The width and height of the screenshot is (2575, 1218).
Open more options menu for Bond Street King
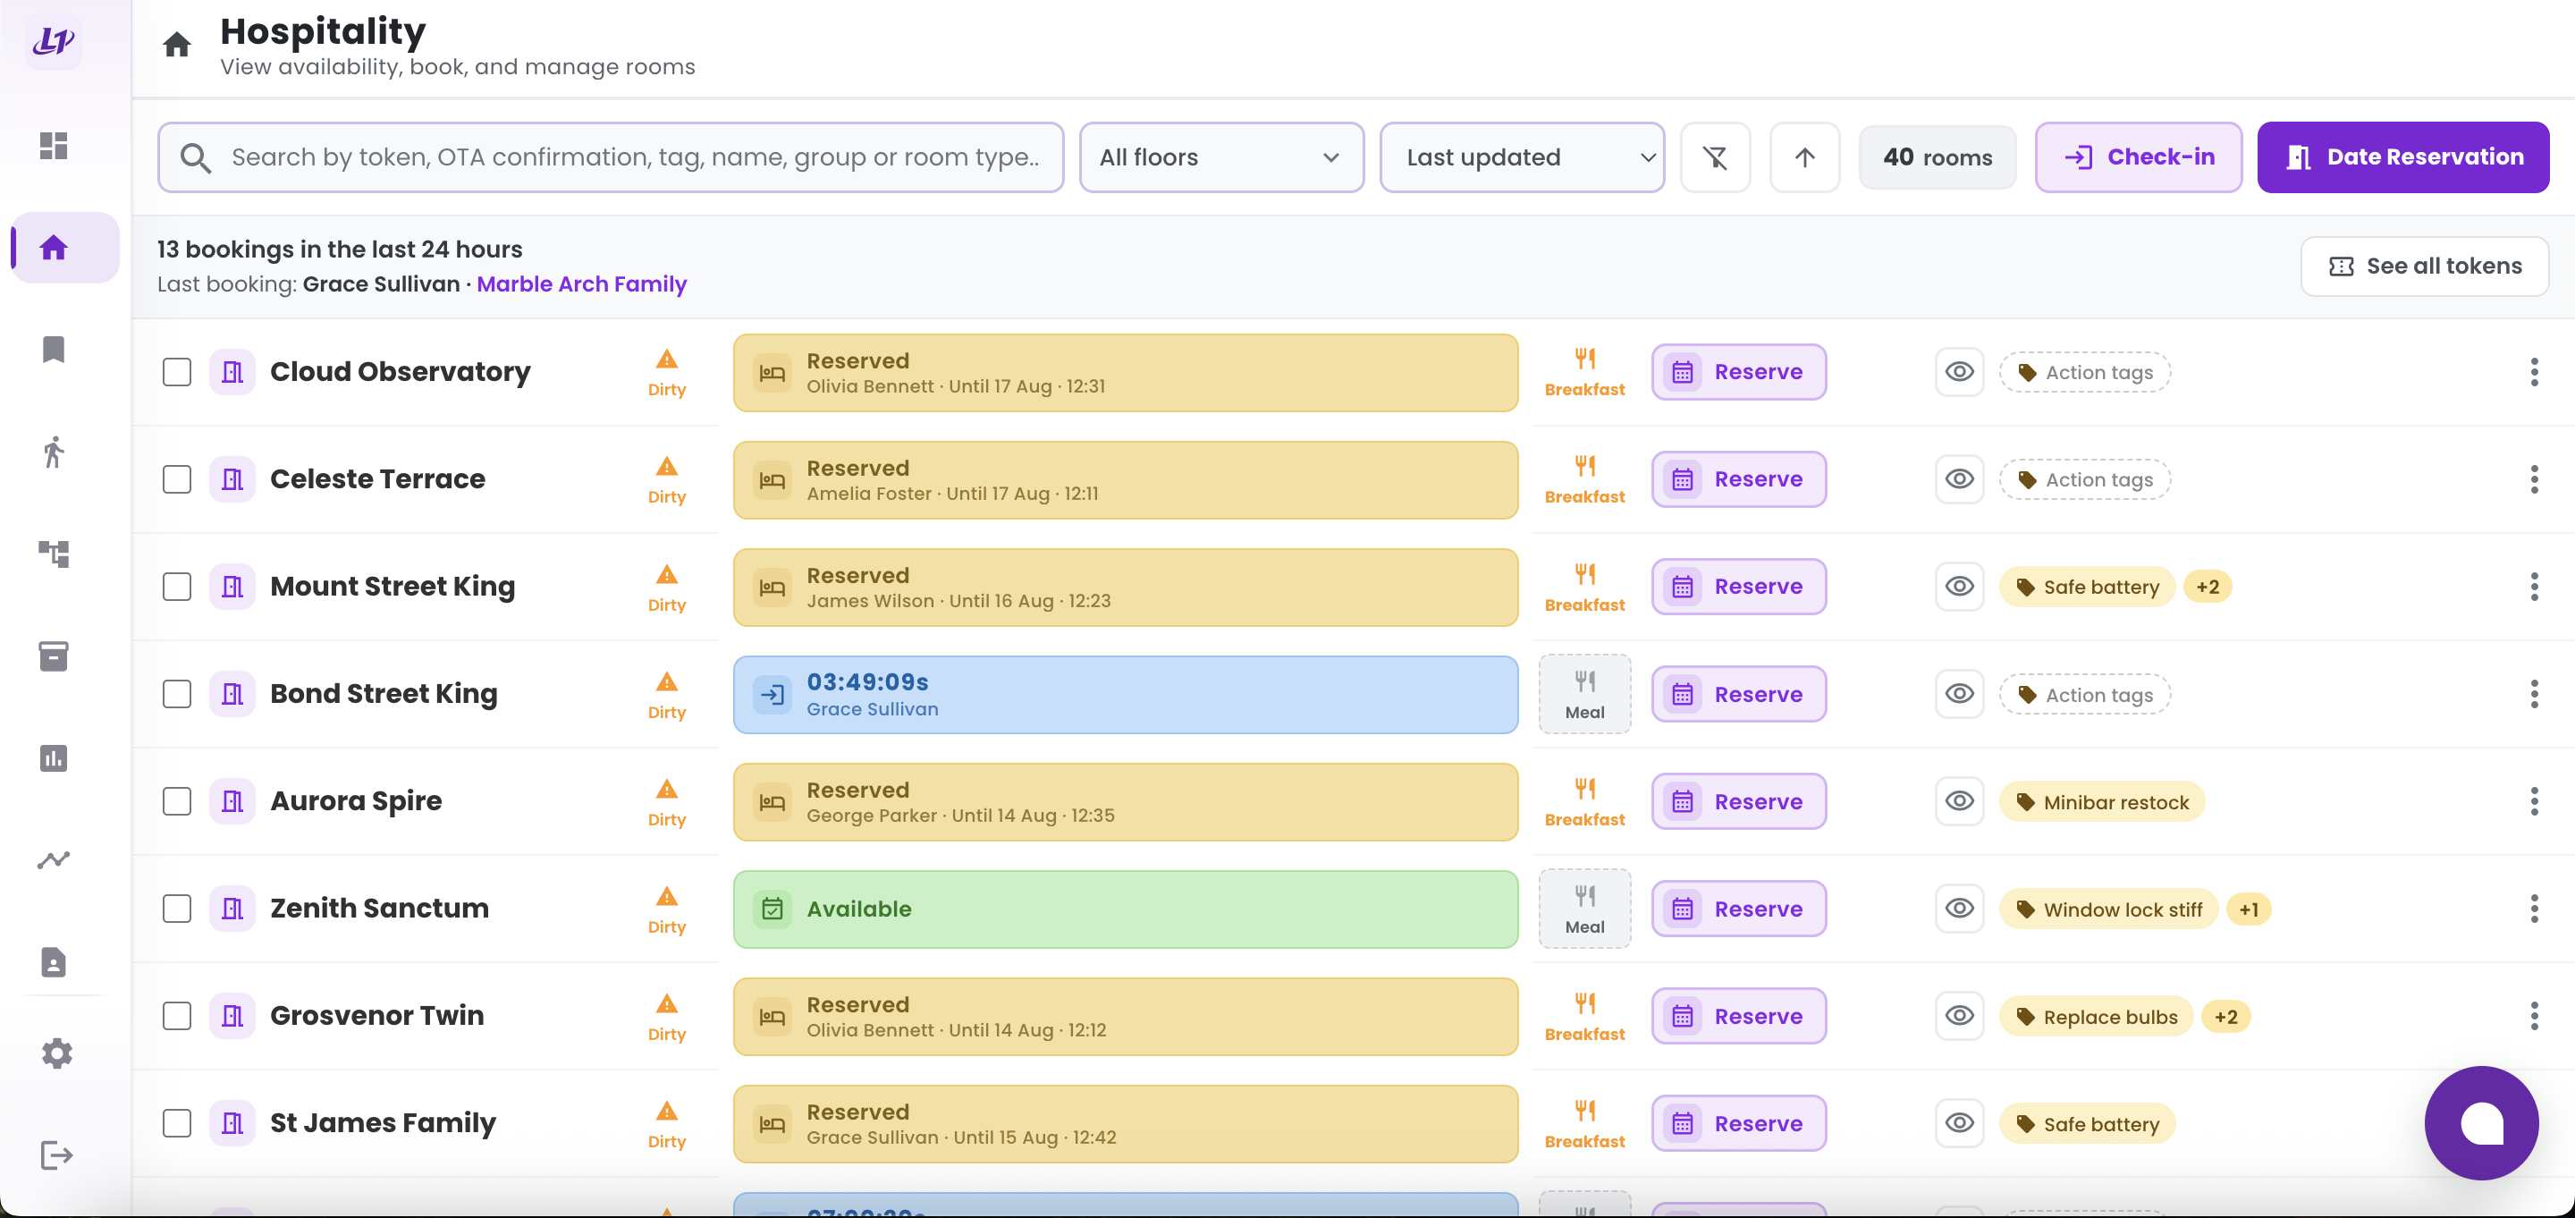tap(2534, 694)
